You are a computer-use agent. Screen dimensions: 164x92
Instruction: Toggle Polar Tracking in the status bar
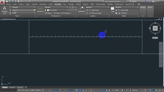coord(60,90)
